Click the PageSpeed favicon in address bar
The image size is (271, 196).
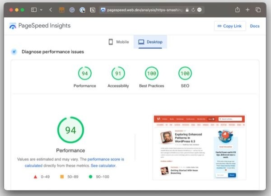pyautogui.click(x=103, y=10)
